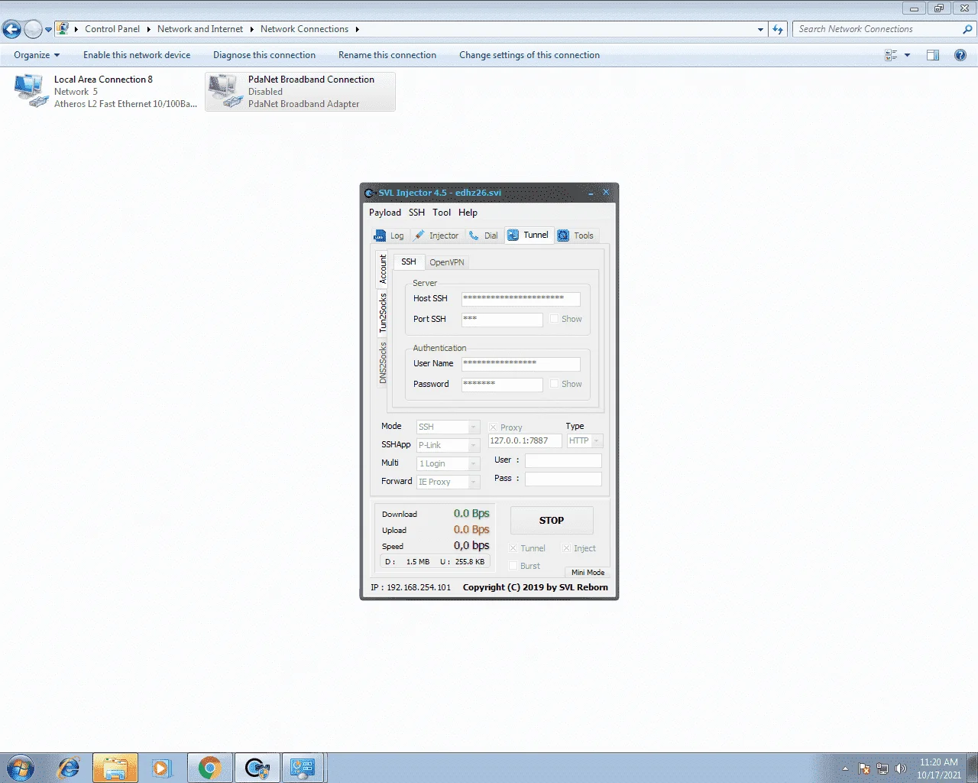Expand the address bar history dropdown arrow
This screenshot has width=978, height=783.
click(x=760, y=29)
